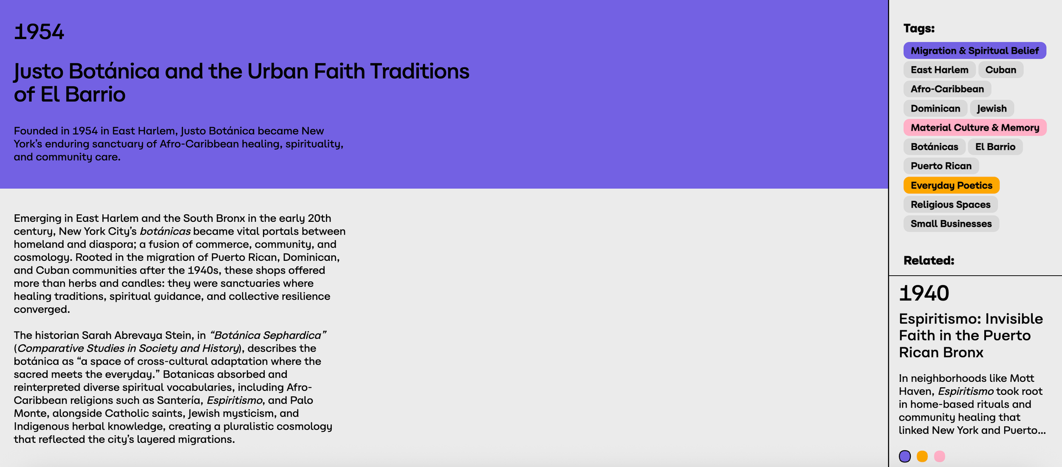The image size is (1062, 467).
Task: Open the Botánicas tag
Action: pos(935,147)
